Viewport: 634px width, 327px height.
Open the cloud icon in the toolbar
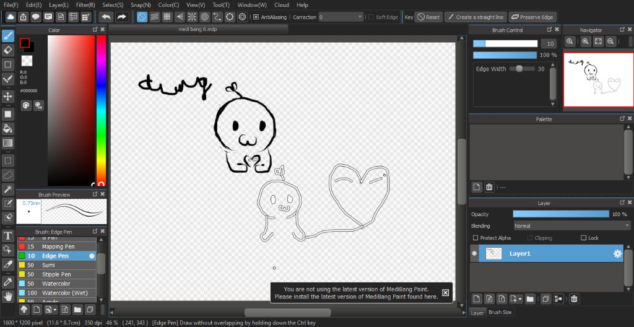tap(11, 17)
